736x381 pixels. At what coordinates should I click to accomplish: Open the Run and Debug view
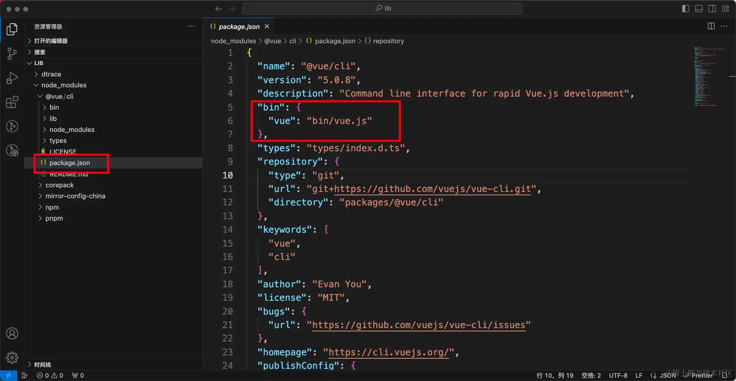(x=12, y=78)
